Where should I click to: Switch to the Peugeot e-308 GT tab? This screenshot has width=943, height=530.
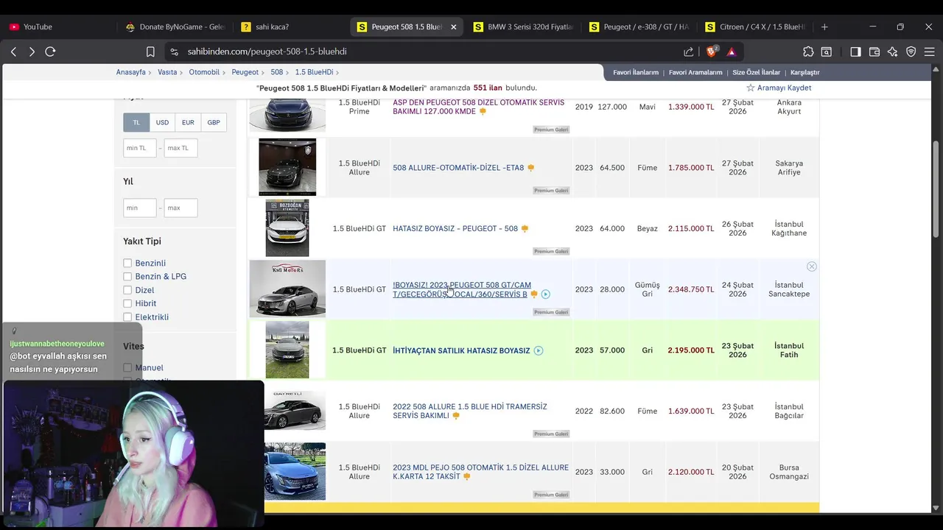(639, 26)
